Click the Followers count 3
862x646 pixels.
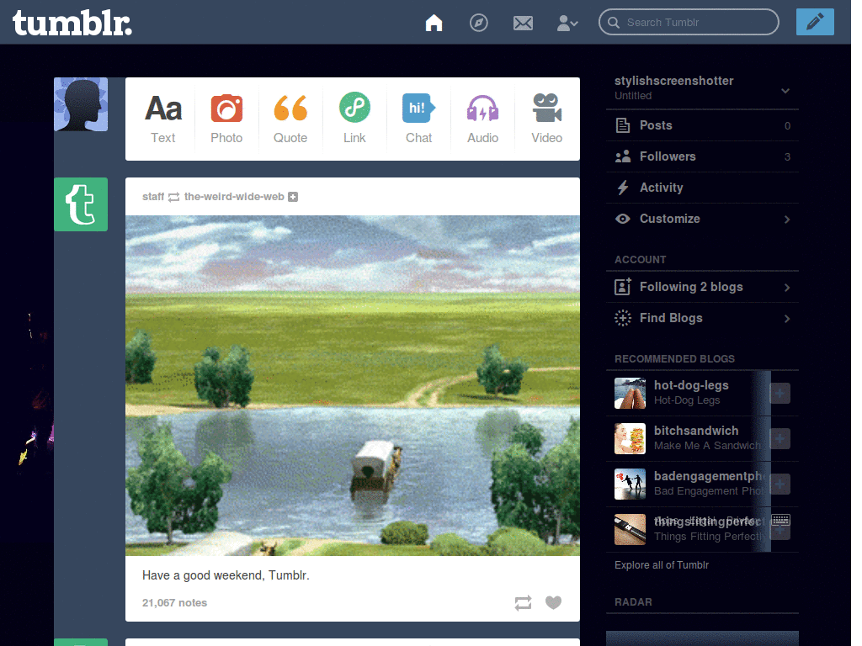click(787, 157)
